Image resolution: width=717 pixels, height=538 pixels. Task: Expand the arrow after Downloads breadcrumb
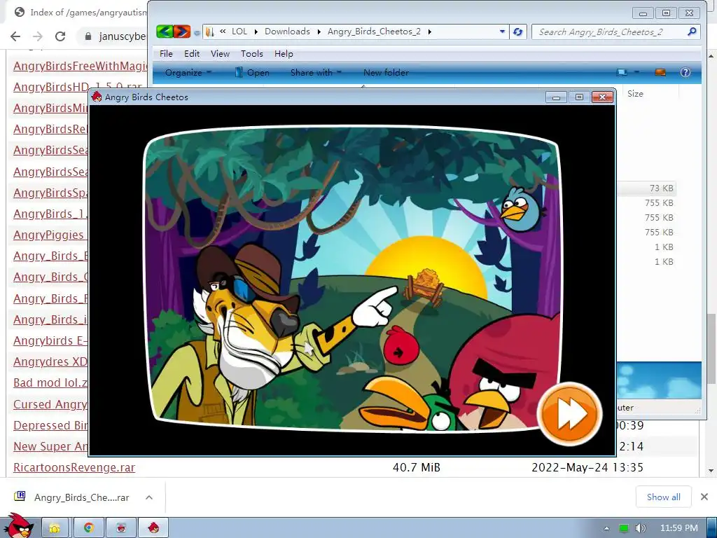pyautogui.click(x=319, y=32)
